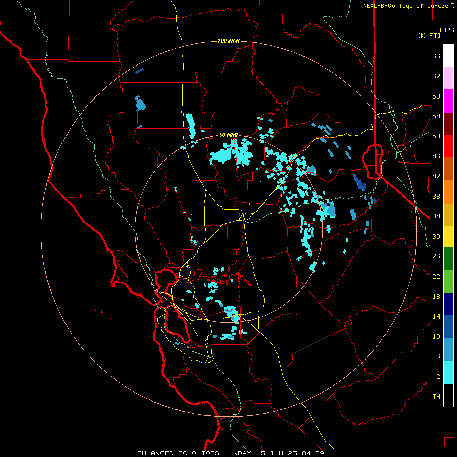Select the dark green legend swatch
The width and height of the screenshot is (457, 457).
(x=448, y=258)
